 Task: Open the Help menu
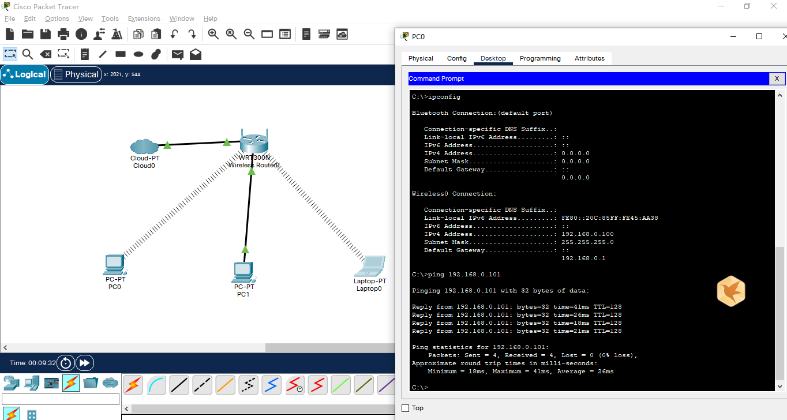coord(211,18)
